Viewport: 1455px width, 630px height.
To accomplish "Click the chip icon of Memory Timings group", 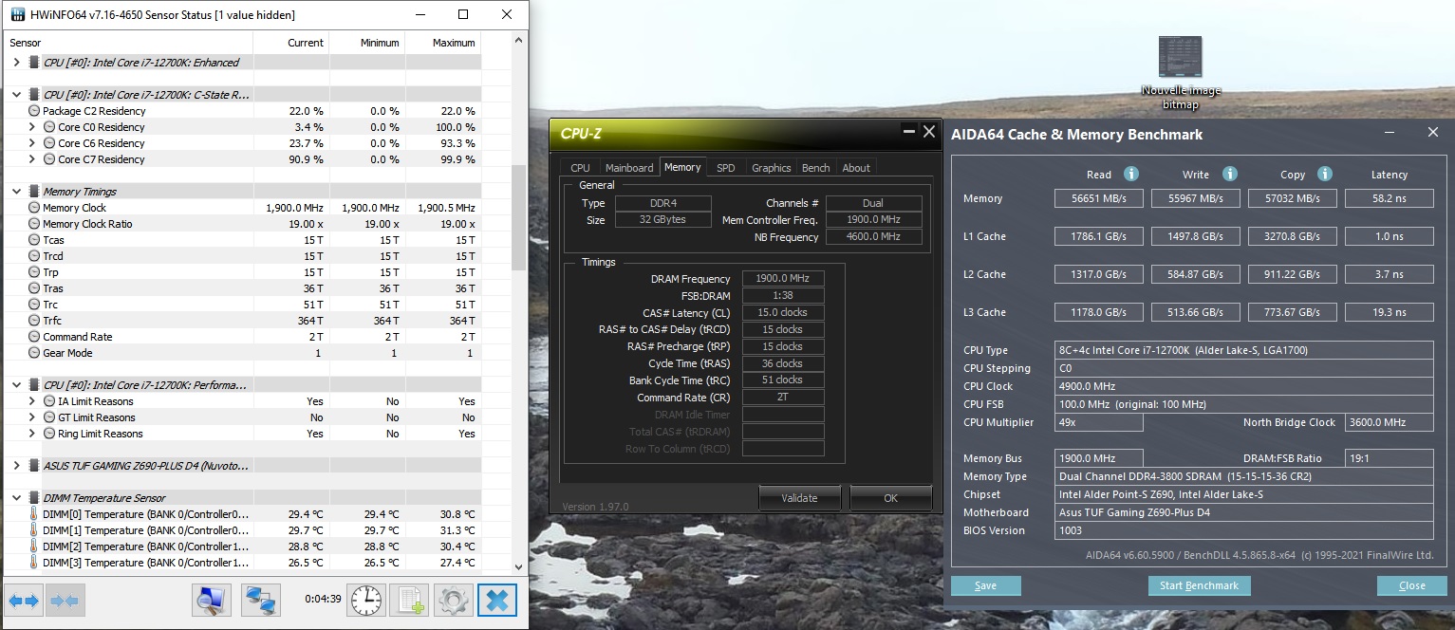I will point(34,192).
